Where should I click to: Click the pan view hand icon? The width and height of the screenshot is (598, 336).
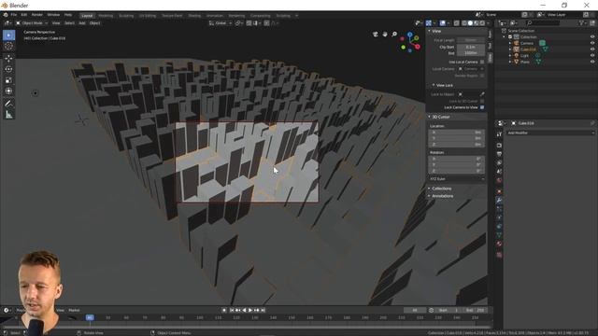click(x=385, y=35)
